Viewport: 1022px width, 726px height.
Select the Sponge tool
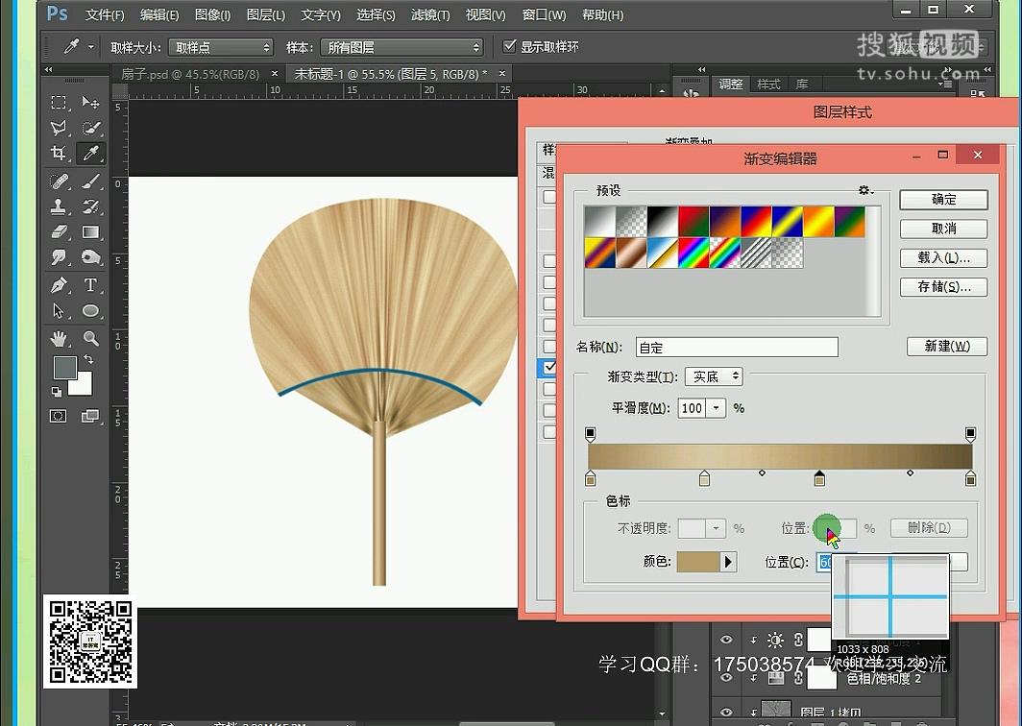pos(90,257)
